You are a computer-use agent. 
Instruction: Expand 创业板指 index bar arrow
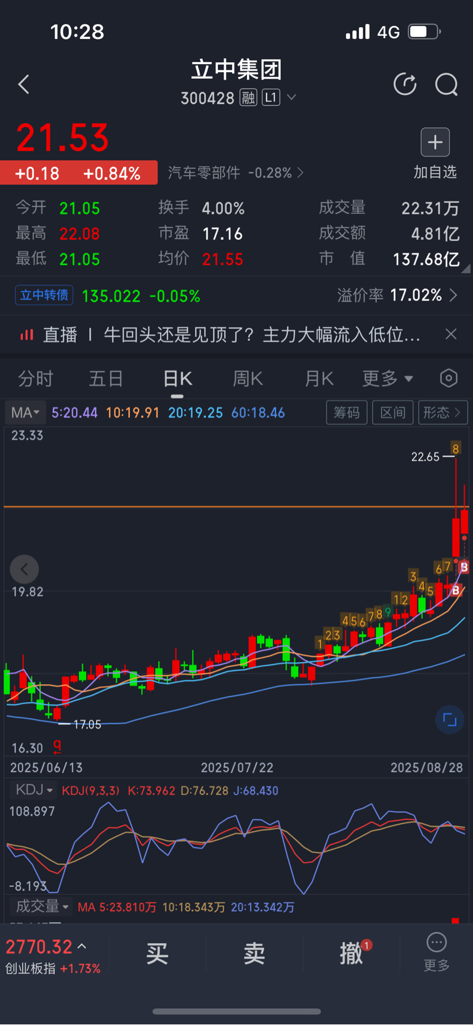tap(82, 946)
